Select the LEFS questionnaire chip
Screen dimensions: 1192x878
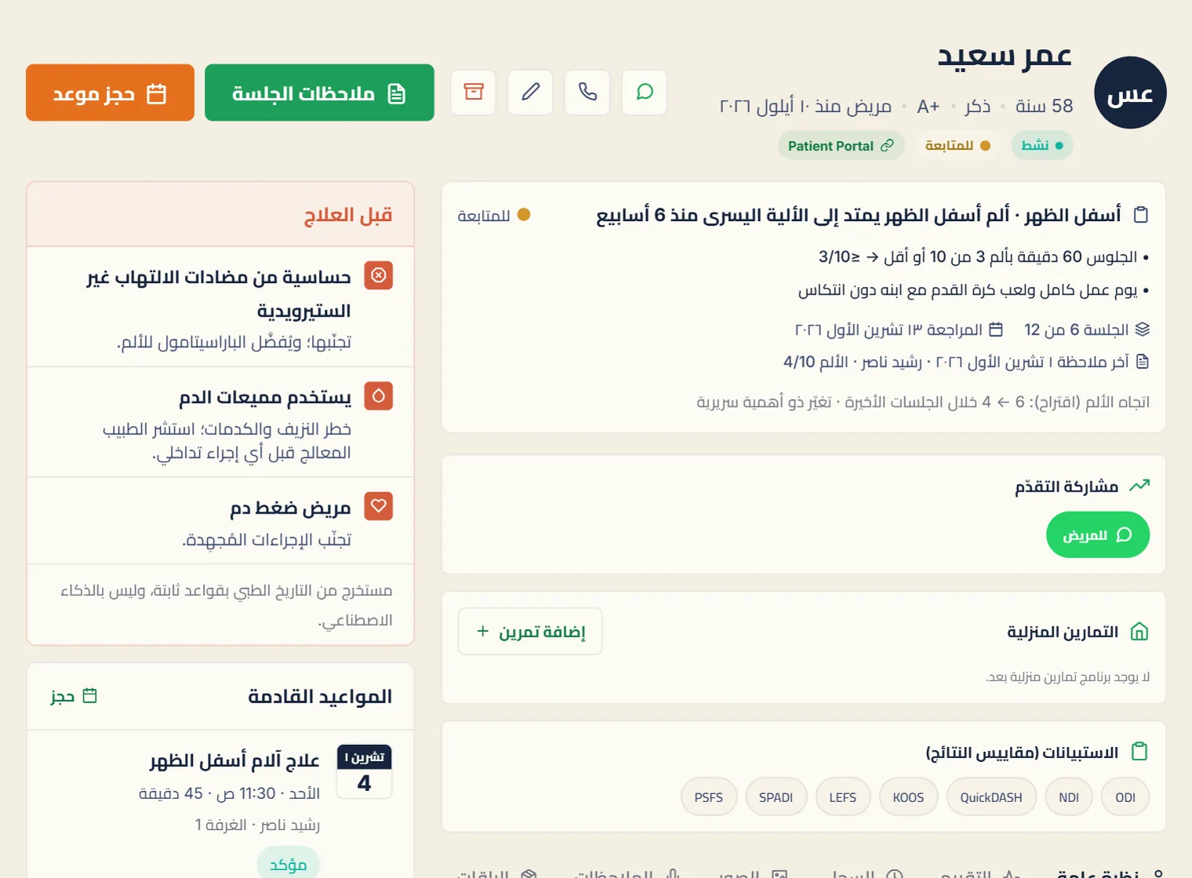click(843, 797)
